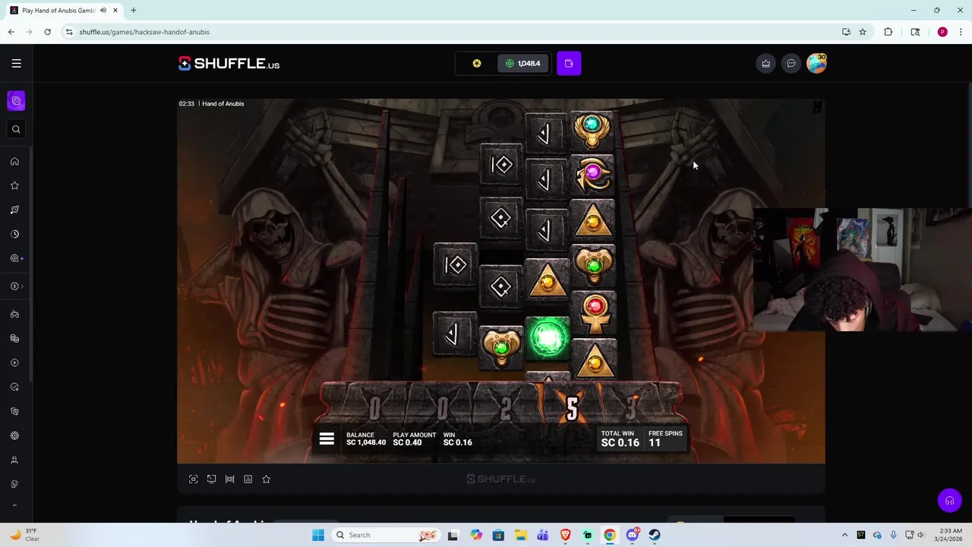Click the target icon with purple dot

[14, 258]
